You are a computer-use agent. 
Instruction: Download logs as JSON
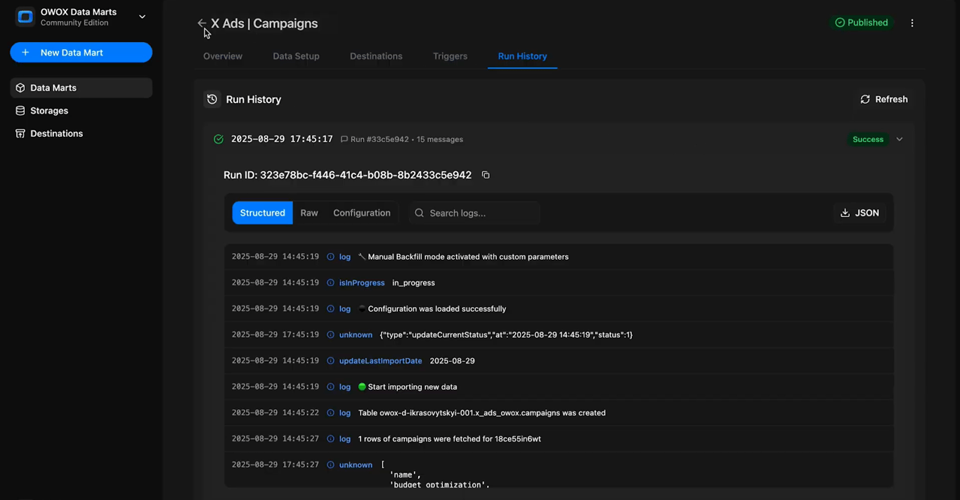click(860, 213)
